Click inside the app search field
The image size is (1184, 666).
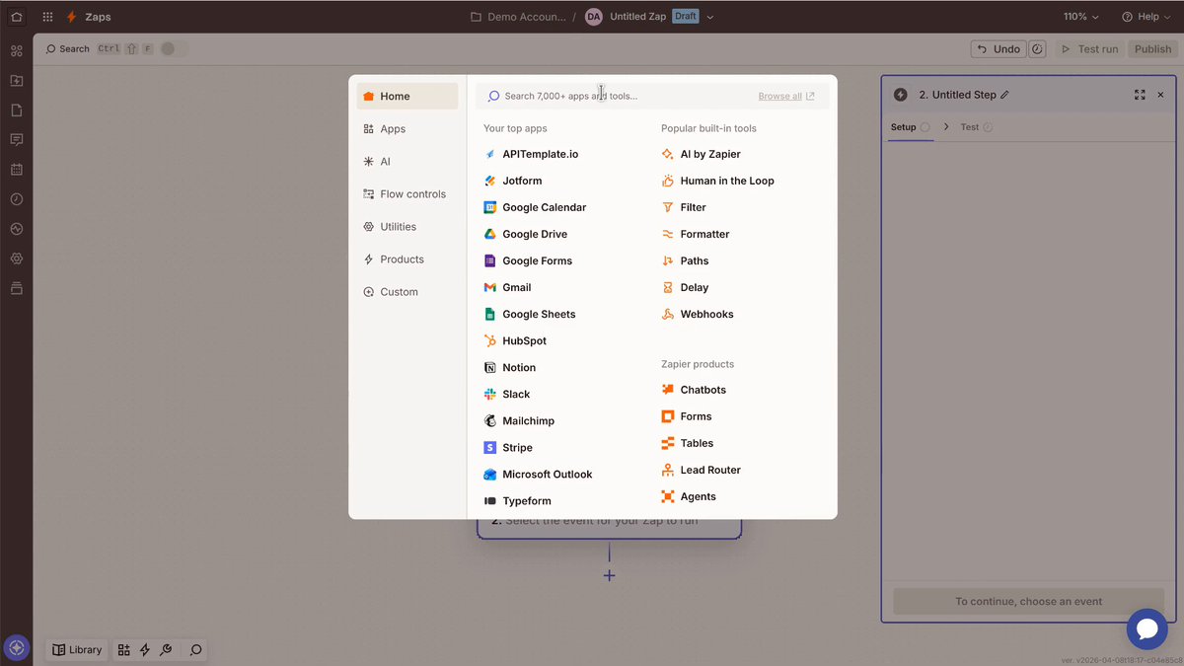coord(592,95)
